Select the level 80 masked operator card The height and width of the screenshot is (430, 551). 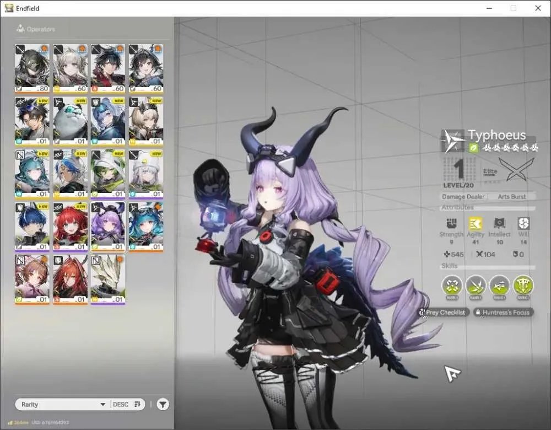[32, 68]
